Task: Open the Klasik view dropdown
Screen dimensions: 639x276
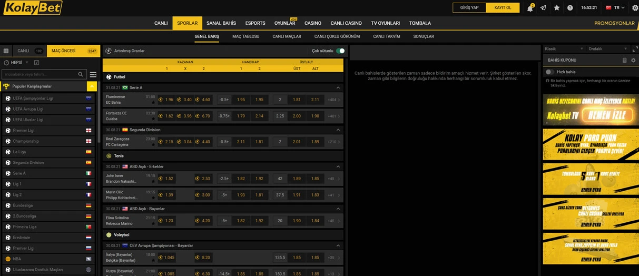Action: (563, 48)
